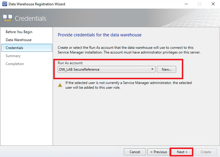Open the Summary step in sidebar
The width and height of the screenshot is (220, 157).
(13, 56)
